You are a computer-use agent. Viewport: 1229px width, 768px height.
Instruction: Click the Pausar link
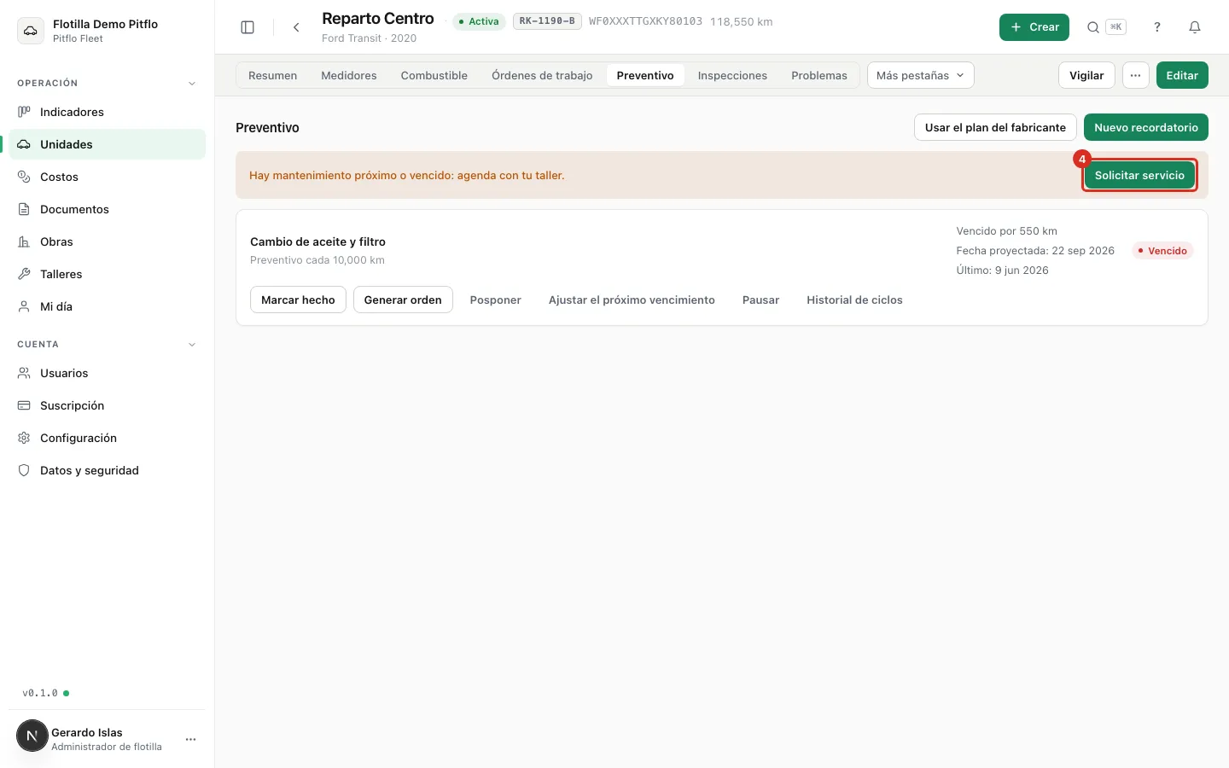click(760, 300)
